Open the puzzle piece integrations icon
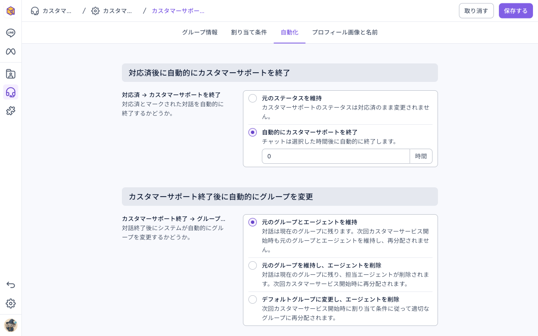This screenshot has width=538, height=336. point(11,111)
